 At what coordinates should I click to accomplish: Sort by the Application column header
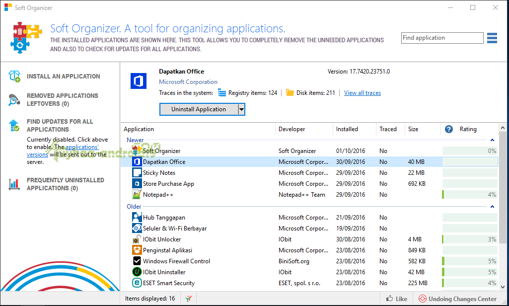point(139,129)
